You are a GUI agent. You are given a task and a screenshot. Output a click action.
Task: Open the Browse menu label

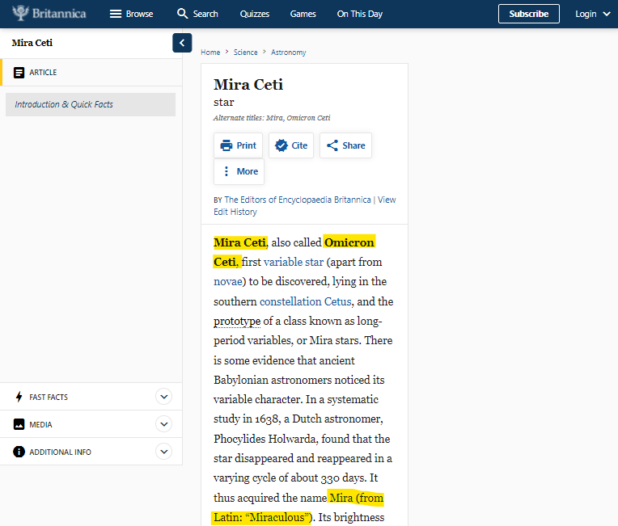139,14
